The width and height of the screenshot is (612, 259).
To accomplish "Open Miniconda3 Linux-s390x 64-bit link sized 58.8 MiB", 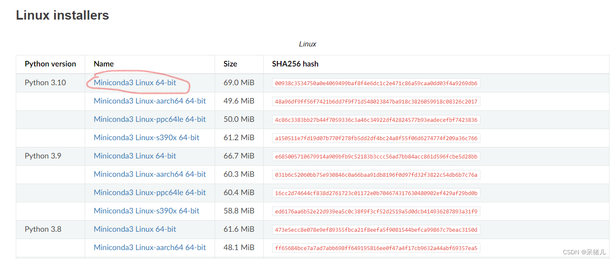I will [147, 211].
